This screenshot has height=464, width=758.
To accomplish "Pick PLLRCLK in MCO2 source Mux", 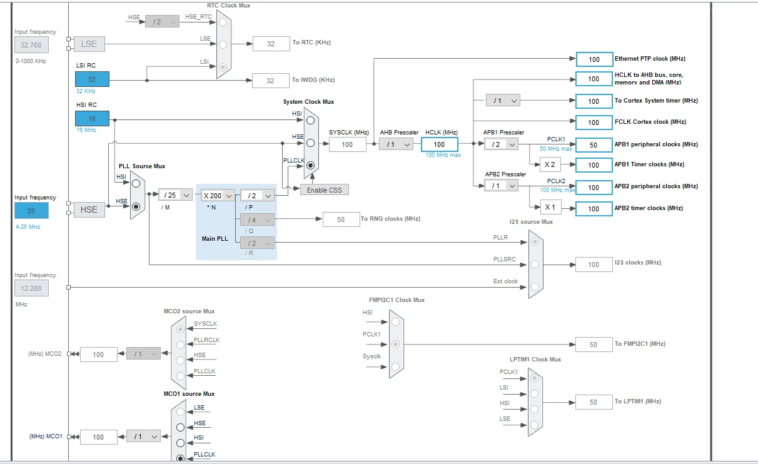I will click(x=181, y=345).
